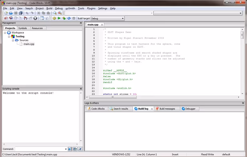247x157 pixels.
Task: Collapse the Sources folder node
Action: tap(13, 40)
